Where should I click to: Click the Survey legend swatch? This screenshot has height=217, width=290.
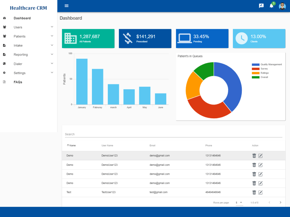click(255, 69)
